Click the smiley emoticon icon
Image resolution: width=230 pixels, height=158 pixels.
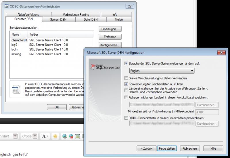[55, 136]
